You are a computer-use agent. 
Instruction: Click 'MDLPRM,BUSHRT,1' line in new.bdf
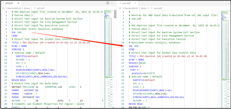[x=139, y=107]
